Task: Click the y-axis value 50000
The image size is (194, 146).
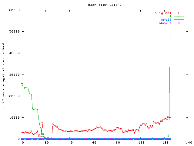Action: point(14,32)
